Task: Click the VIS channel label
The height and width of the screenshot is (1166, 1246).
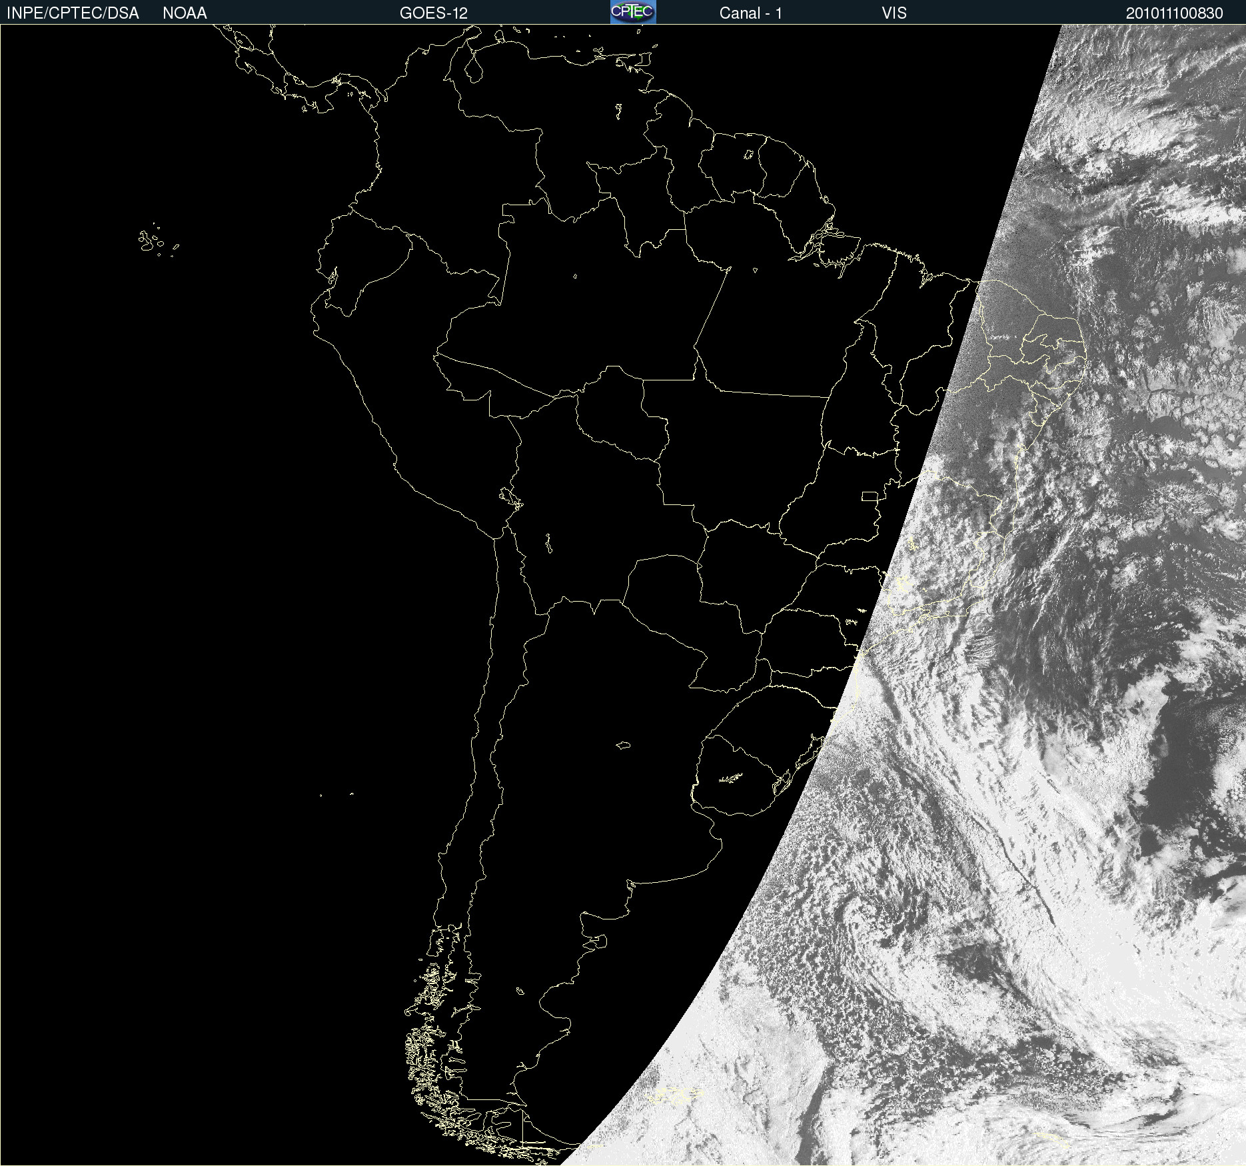Action: (x=894, y=13)
